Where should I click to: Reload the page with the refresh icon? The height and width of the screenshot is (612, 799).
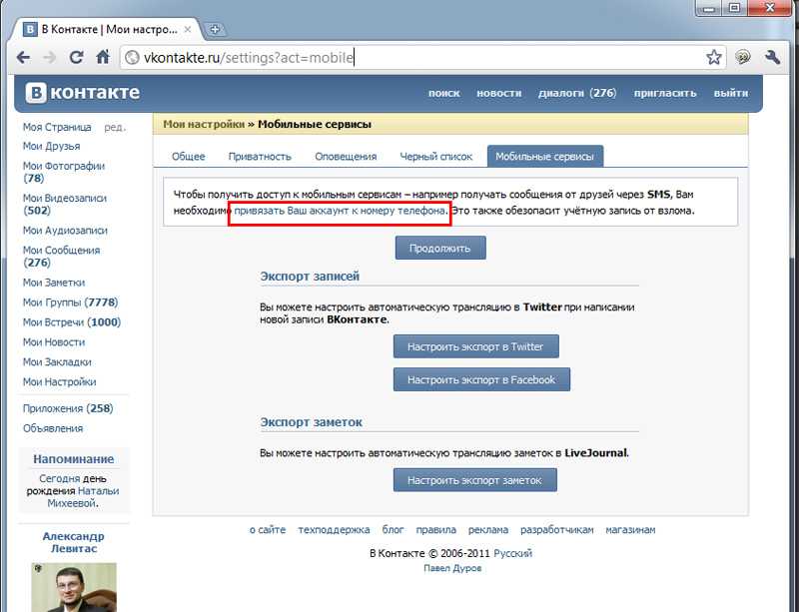76,57
